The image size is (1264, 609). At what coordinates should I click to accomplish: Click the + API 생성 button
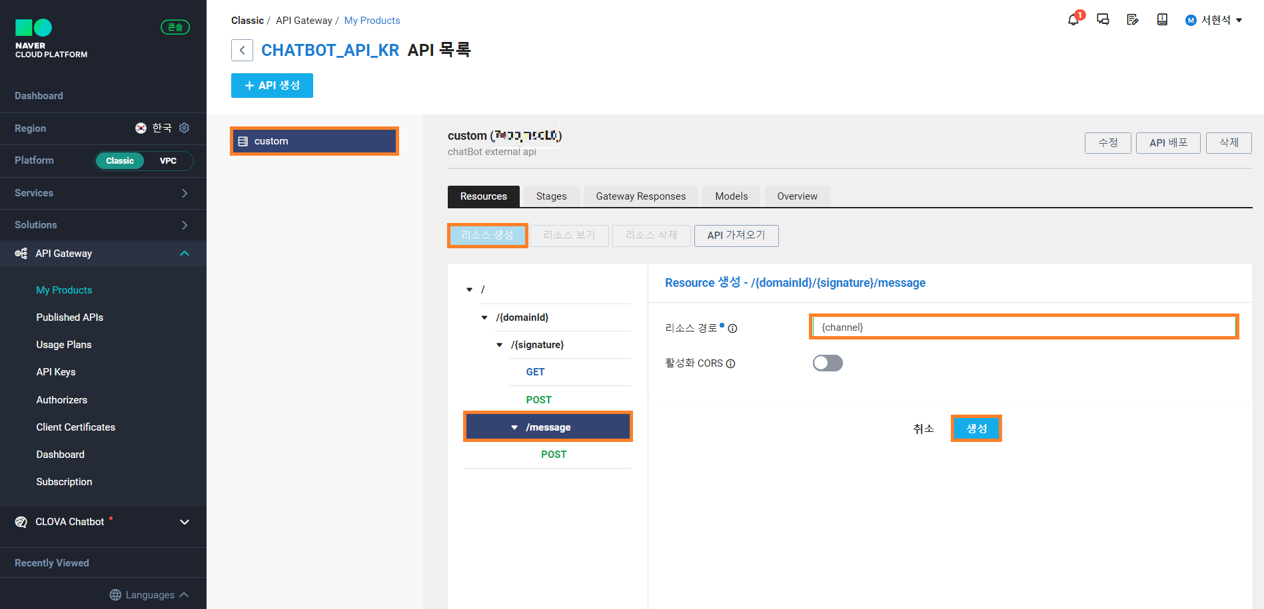pos(272,85)
